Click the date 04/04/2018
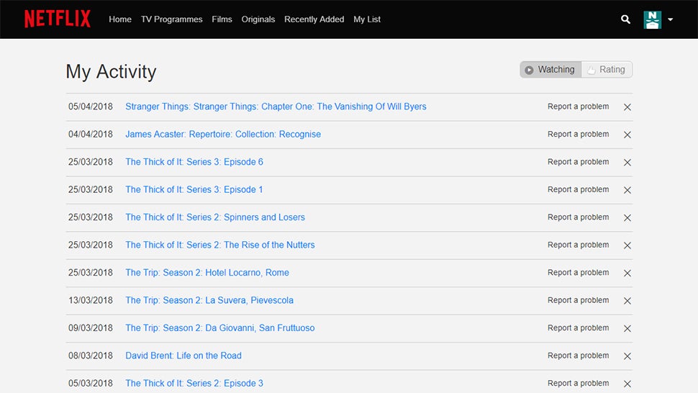Screen dimensions: 698x393 [91, 134]
